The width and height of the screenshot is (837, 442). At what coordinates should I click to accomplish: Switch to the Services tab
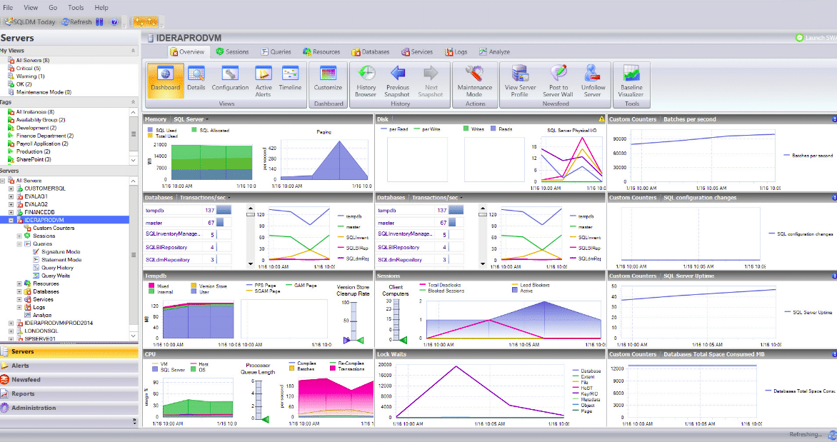click(417, 52)
